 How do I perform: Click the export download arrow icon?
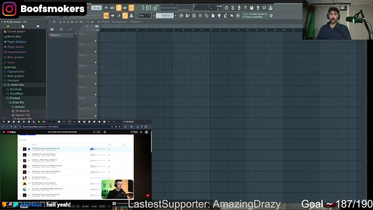pyautogui.click(x=271, y=8)
